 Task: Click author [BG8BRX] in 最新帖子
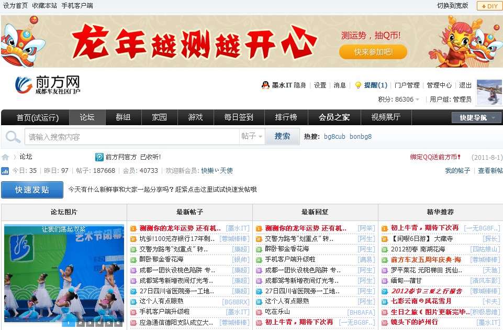click(236, 302)
